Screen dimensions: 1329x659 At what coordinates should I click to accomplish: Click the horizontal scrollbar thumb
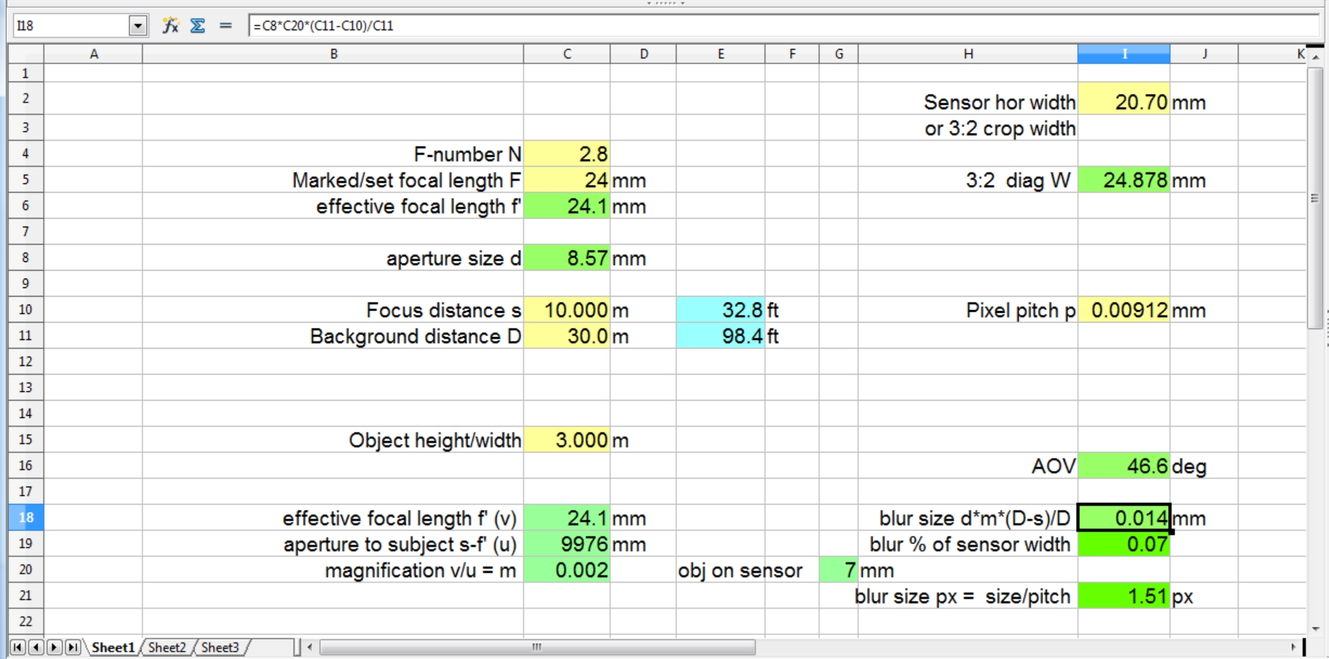536,647
